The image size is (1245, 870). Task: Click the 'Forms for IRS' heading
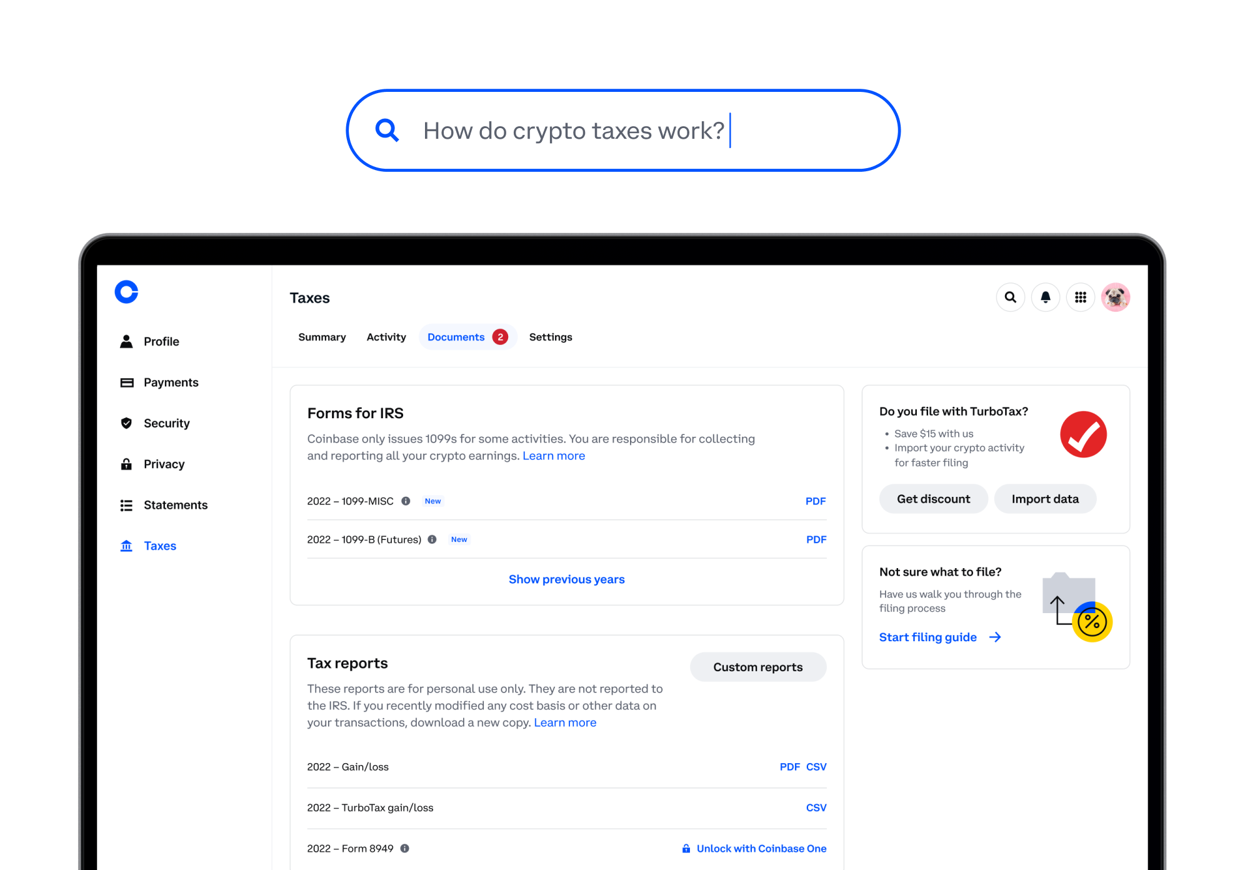(355, 413)
